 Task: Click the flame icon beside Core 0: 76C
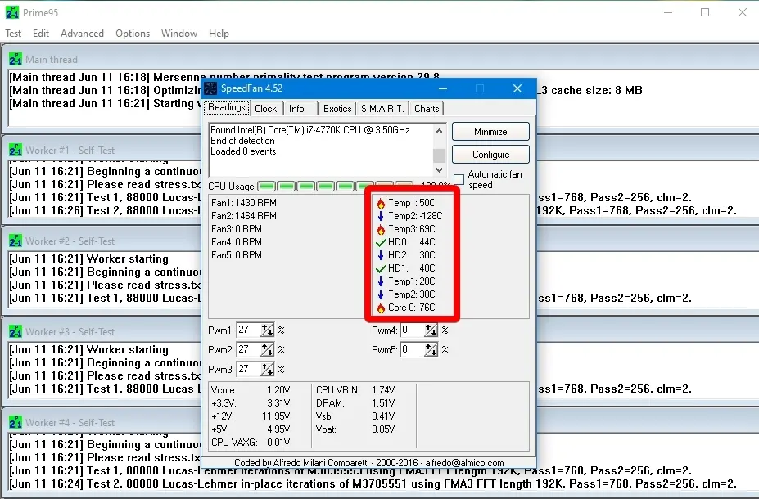pos(381,308)
